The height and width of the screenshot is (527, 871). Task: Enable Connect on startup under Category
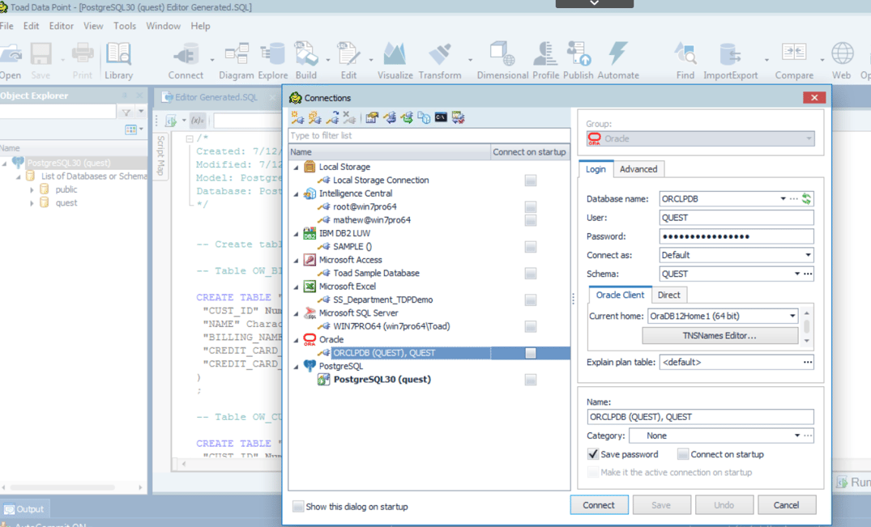tap(683, 454)
